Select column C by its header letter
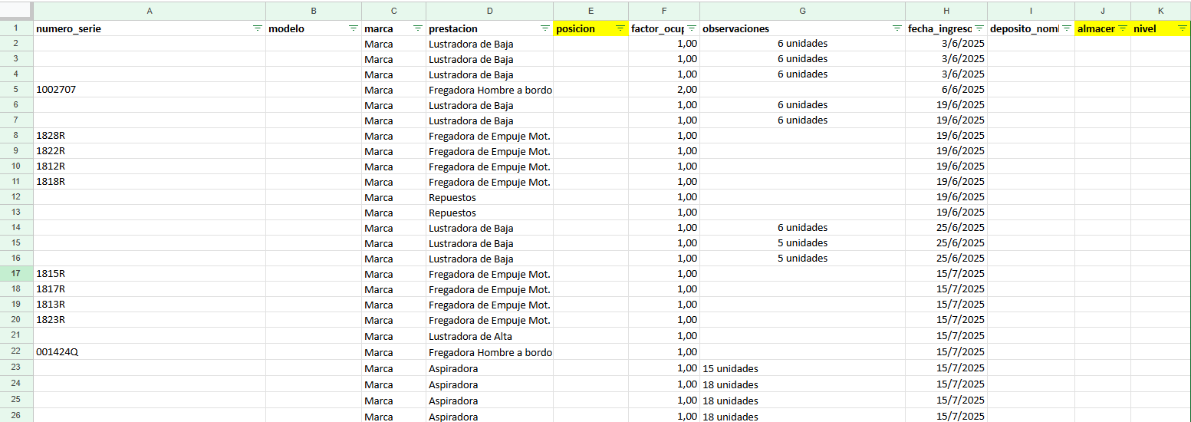1191x422 pixels. (393, 11)
